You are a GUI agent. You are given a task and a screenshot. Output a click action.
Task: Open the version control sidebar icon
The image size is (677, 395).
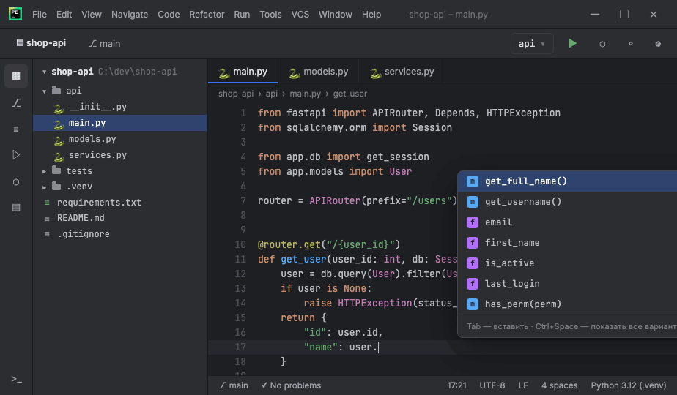pos(16,102)
